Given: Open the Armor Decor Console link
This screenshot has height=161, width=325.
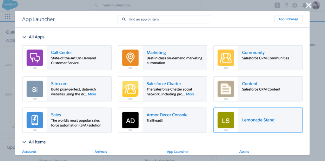Looking at the screenshot, I should 167,115.
